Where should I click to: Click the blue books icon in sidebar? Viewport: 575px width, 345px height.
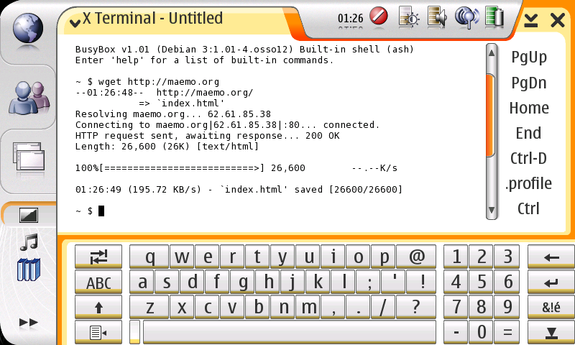click(29, 270)
